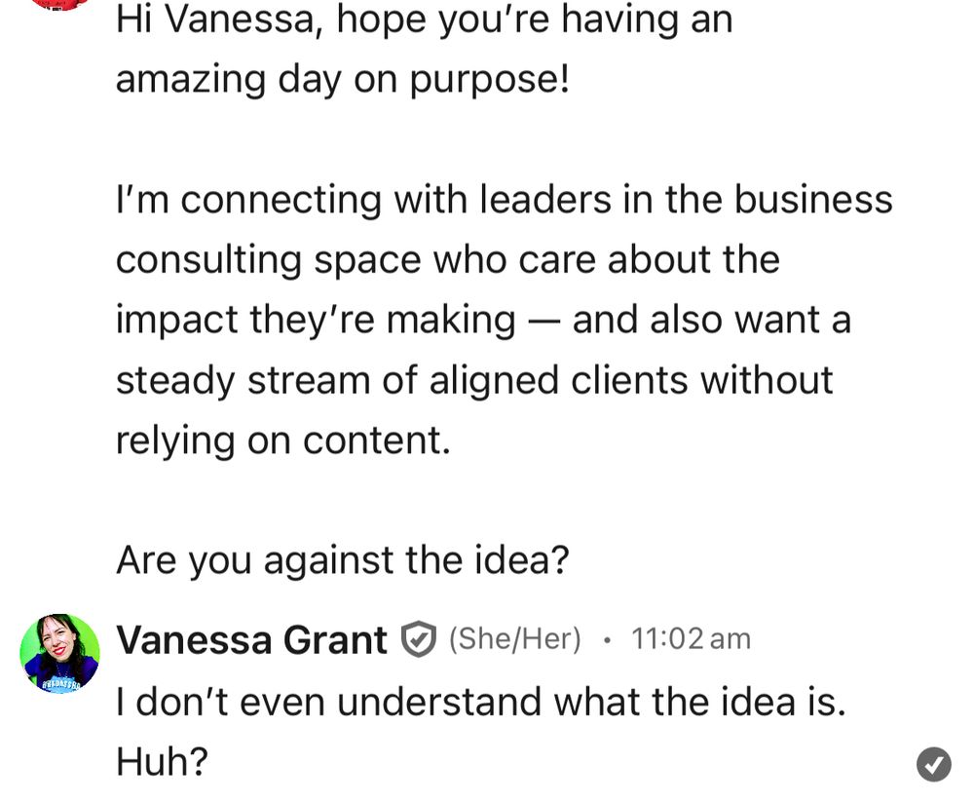Click the "amazing day on purpose!" line

(x=342, y=80)
